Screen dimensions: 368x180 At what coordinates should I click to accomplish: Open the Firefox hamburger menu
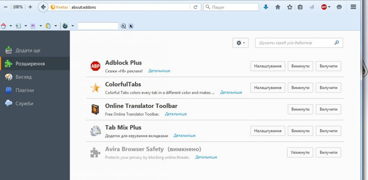353,7
